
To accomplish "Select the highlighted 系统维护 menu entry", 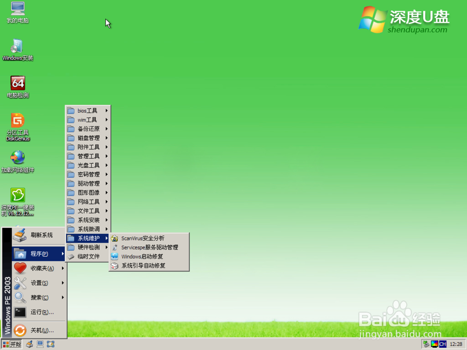I will 88,238.
